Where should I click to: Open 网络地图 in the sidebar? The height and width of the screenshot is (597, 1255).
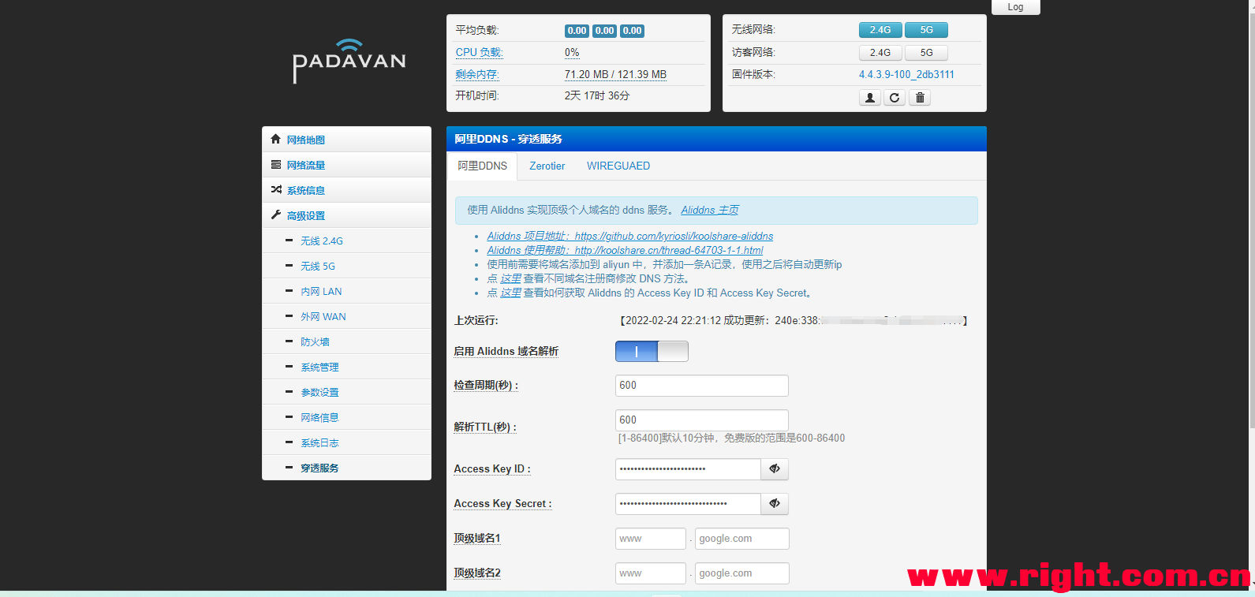346,140
